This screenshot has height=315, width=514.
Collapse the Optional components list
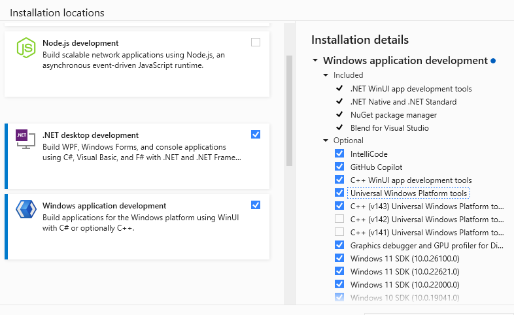pyautogui.click(x=326, y=141)
